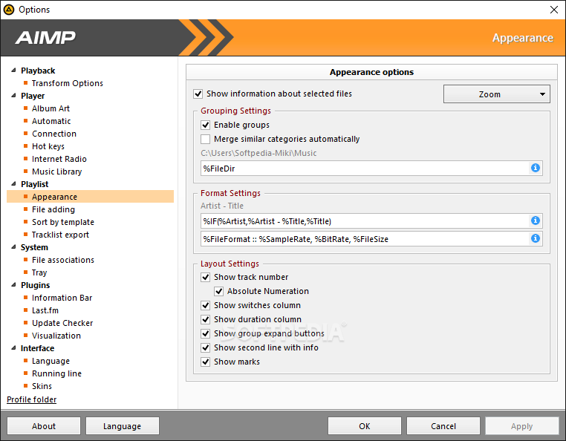Open the Zoom dropdown

(x=497, y=94)
